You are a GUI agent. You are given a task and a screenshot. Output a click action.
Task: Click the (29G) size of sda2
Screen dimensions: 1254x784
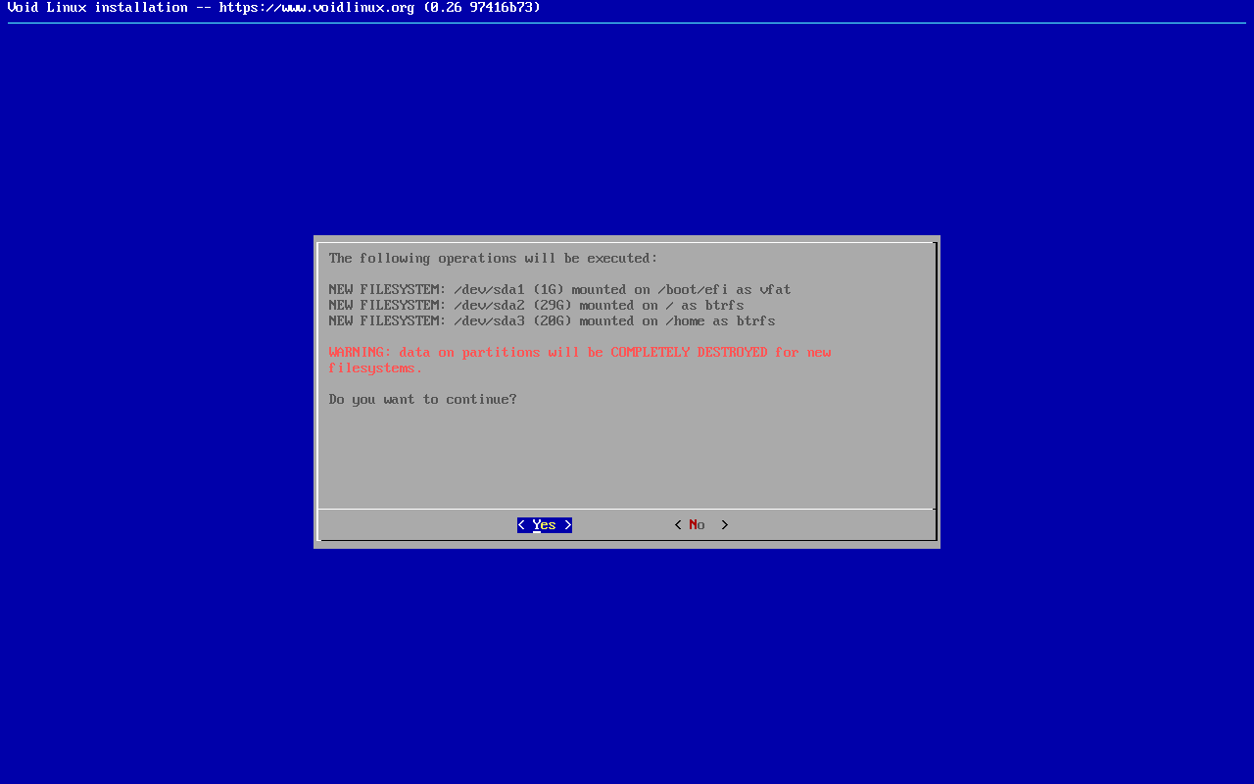click(x=552, y=306)
